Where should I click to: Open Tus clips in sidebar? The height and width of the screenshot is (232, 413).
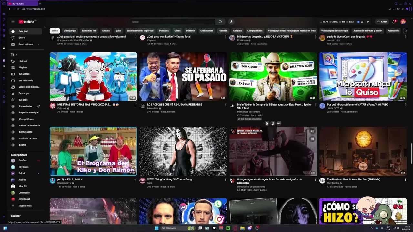26,100
